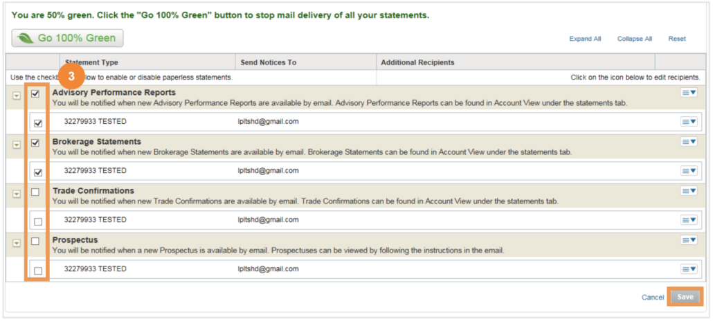This screenshot has width=713, height=321.
Task: Collapse the Trade Confirmations section
Action: pos(17,194)
